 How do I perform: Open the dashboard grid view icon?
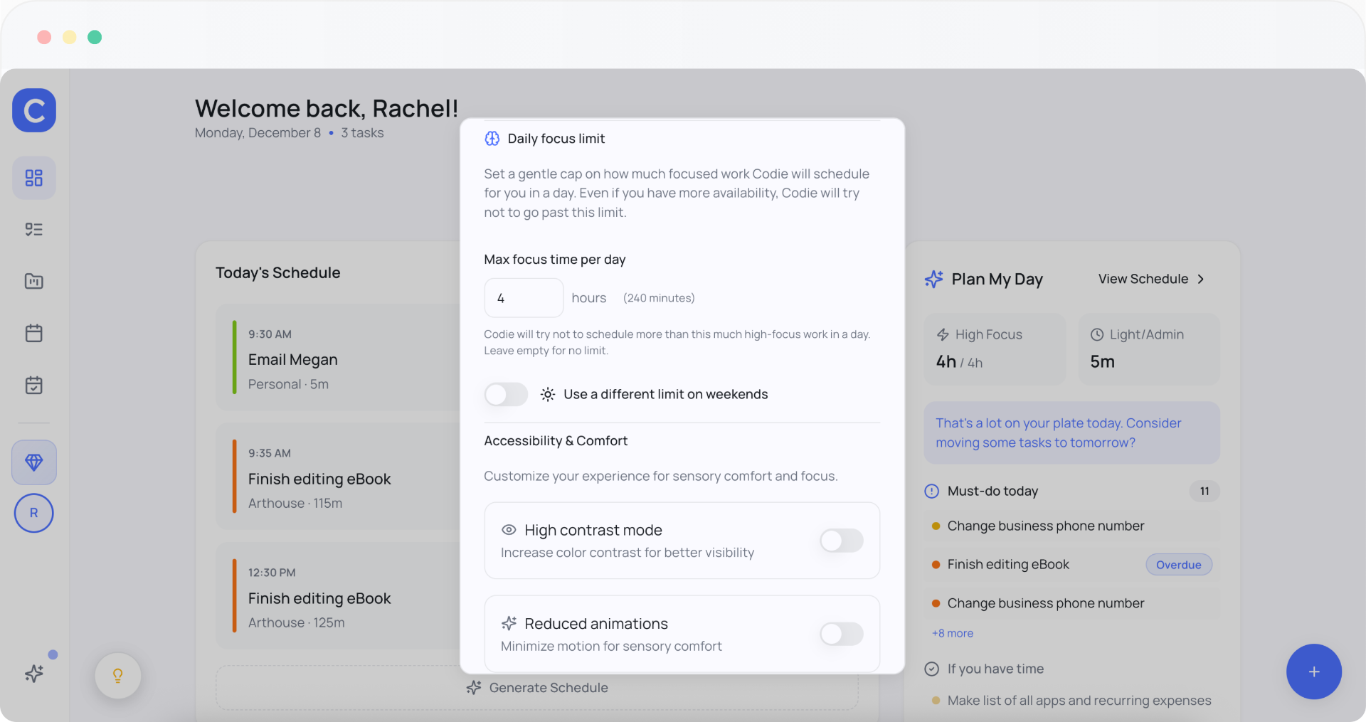click(x=34, y=178)
